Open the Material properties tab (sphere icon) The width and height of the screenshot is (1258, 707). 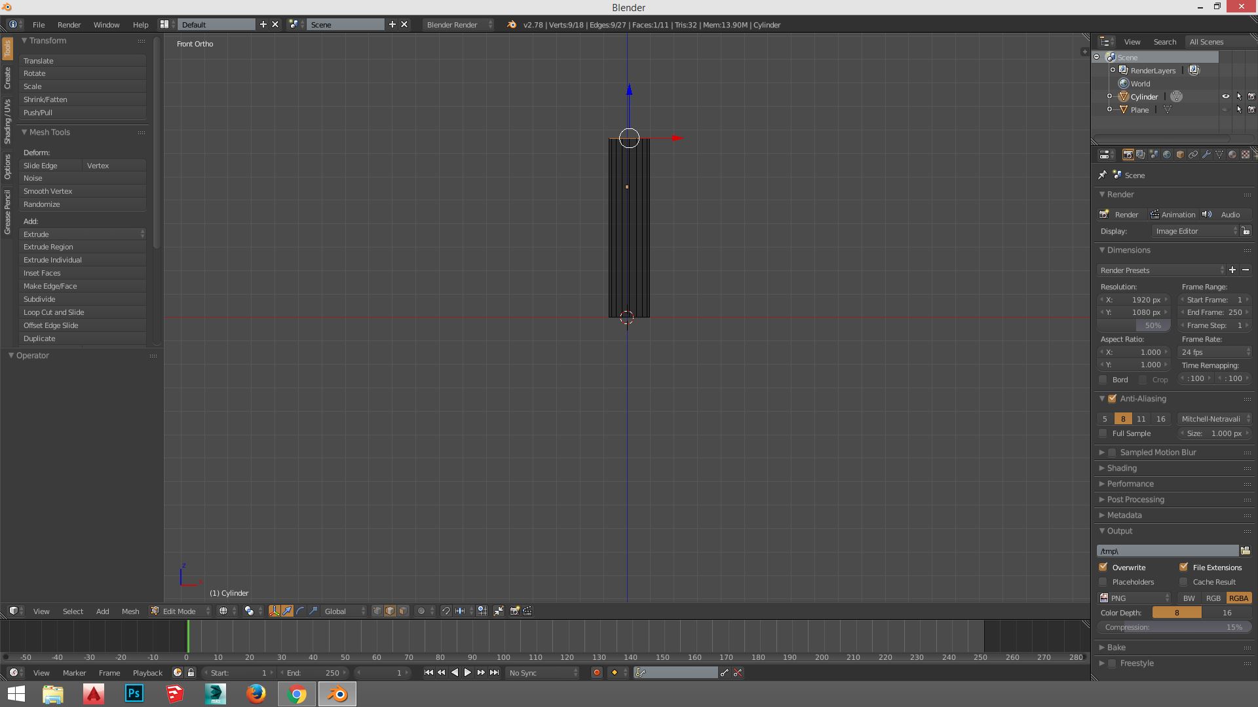pyautogui.click(x=1232, y=154)
